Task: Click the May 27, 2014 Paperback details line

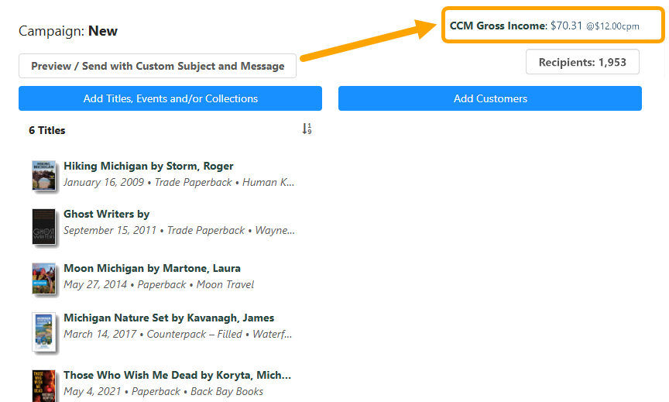Action: (159, 284)
